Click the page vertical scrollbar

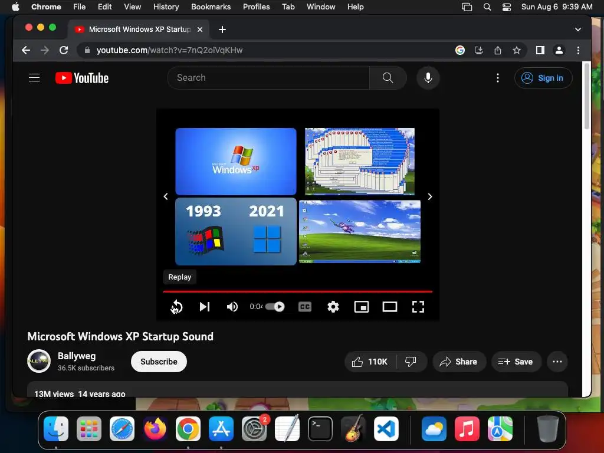(x=587, y=96)
